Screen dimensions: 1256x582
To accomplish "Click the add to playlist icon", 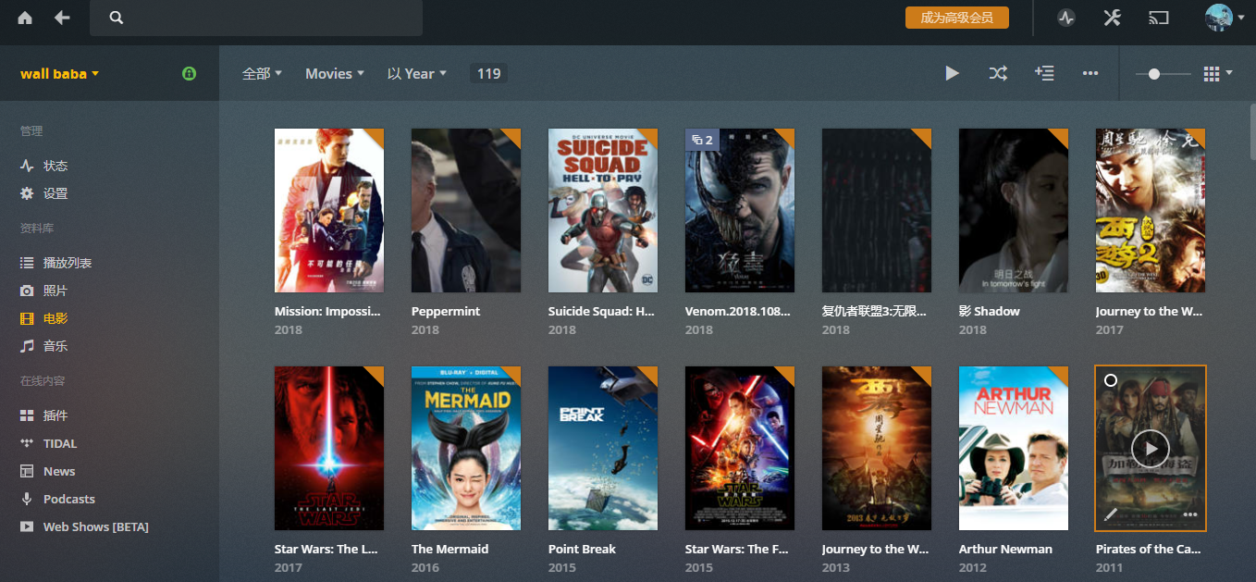I will (1044, 73).
